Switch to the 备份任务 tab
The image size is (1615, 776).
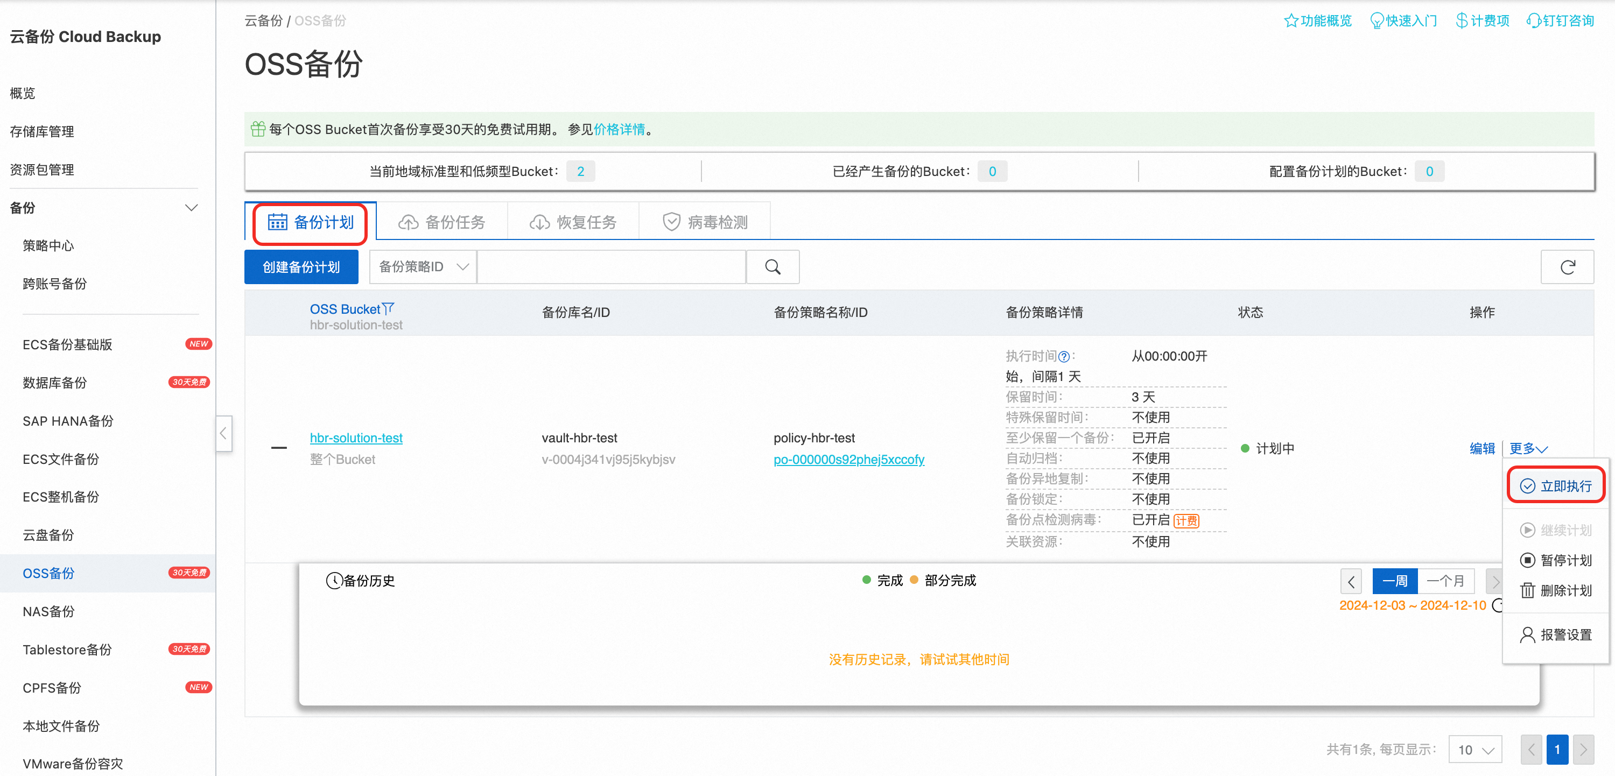pyautogui.click(x=443, y=222)
